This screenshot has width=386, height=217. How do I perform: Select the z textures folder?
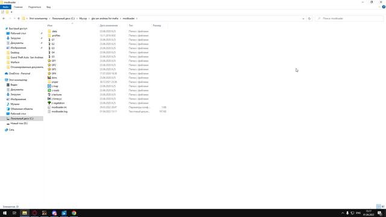(57, 95)
